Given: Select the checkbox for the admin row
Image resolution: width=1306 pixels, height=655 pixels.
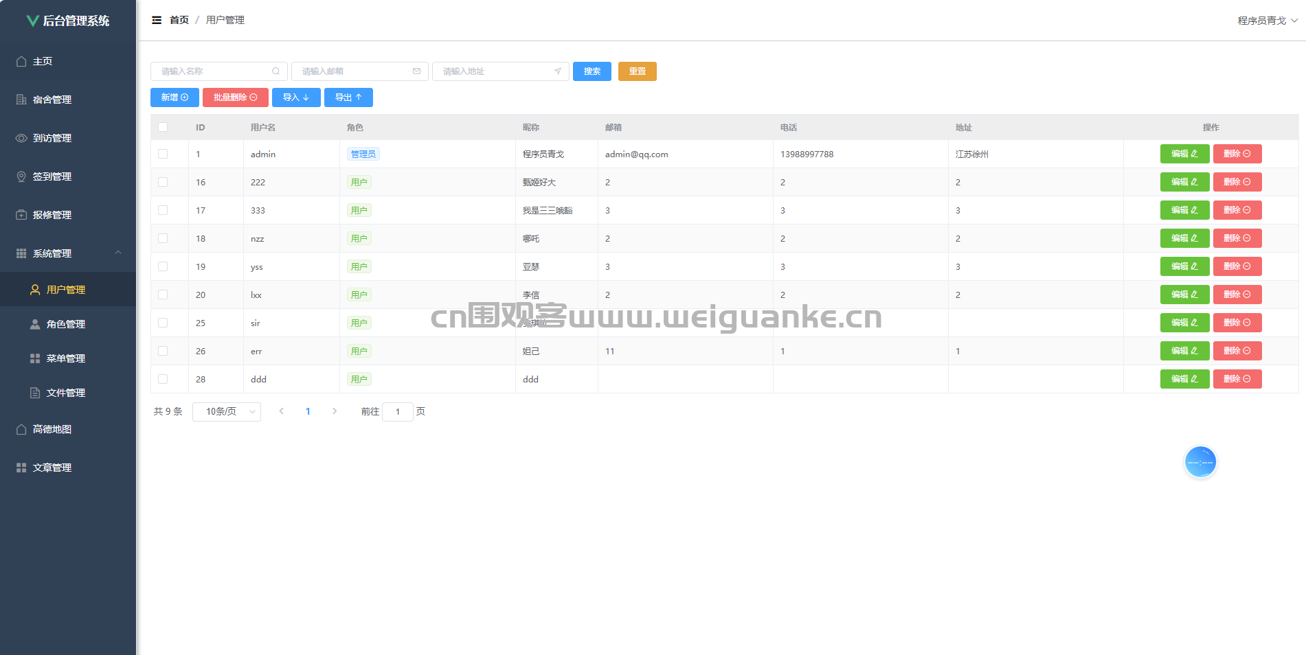Looking at the screenshot, I should click(x=163, y=154).
